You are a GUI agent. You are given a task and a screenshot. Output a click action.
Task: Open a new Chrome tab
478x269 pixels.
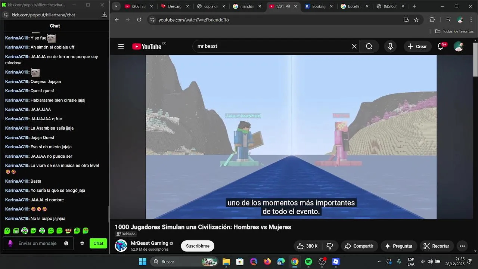pos(414,6)
